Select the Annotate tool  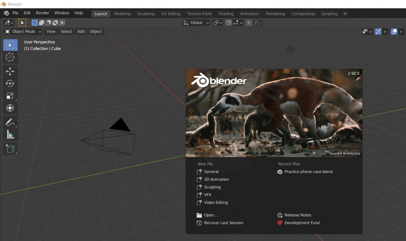tap(10, 122)
